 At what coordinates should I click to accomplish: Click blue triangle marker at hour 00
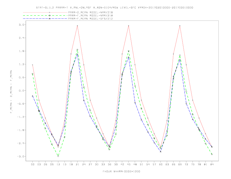33,96
